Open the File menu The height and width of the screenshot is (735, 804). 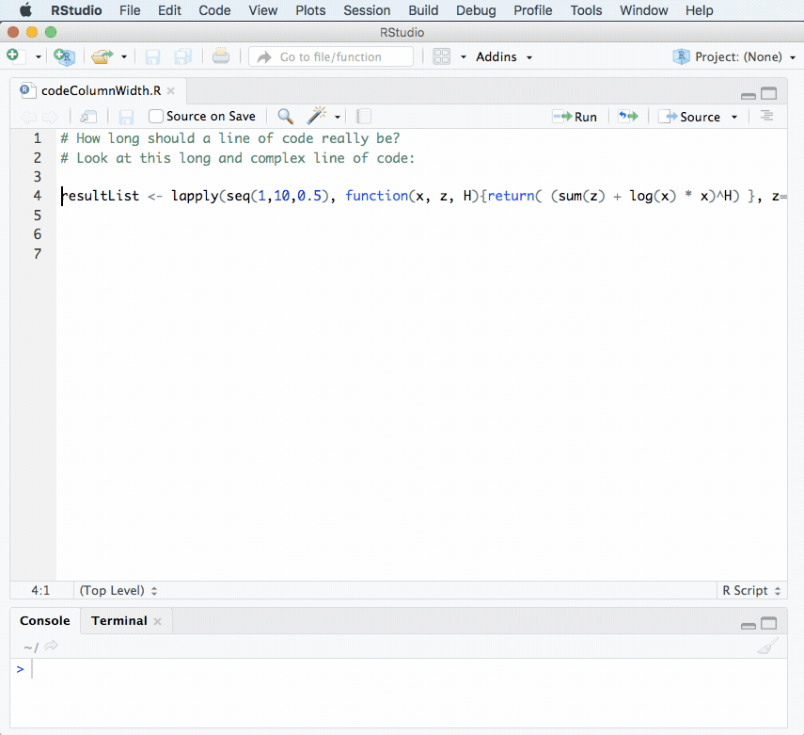(x=130, y=10)
